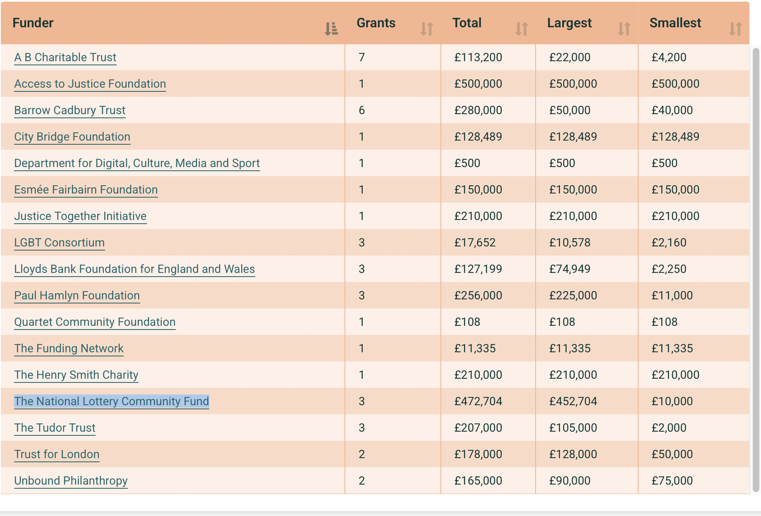Select total £256,000 for Paul Hamlyn Foundation
The image size is (761, 516).
[x=478, y=296]
